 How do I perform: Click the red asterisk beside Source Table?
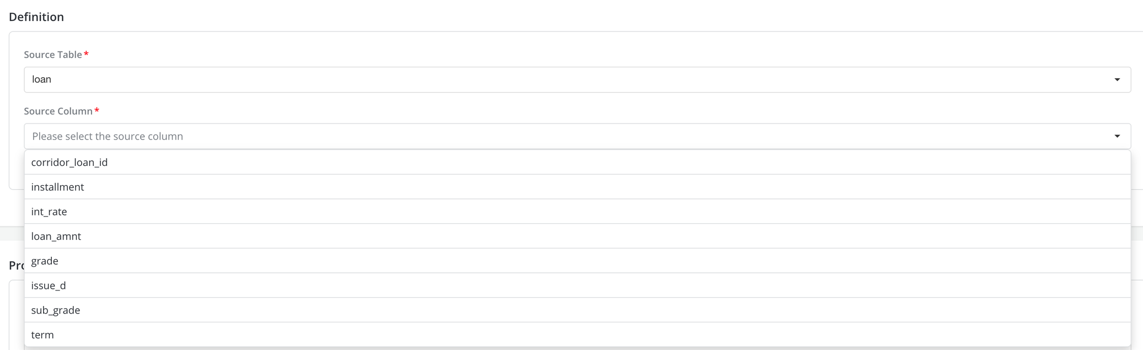pos(86,54)
